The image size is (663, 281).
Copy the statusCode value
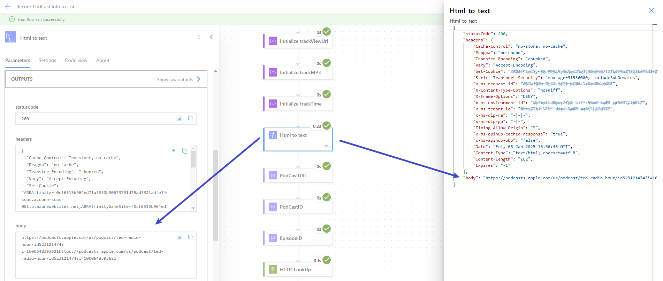pos(191,118)
